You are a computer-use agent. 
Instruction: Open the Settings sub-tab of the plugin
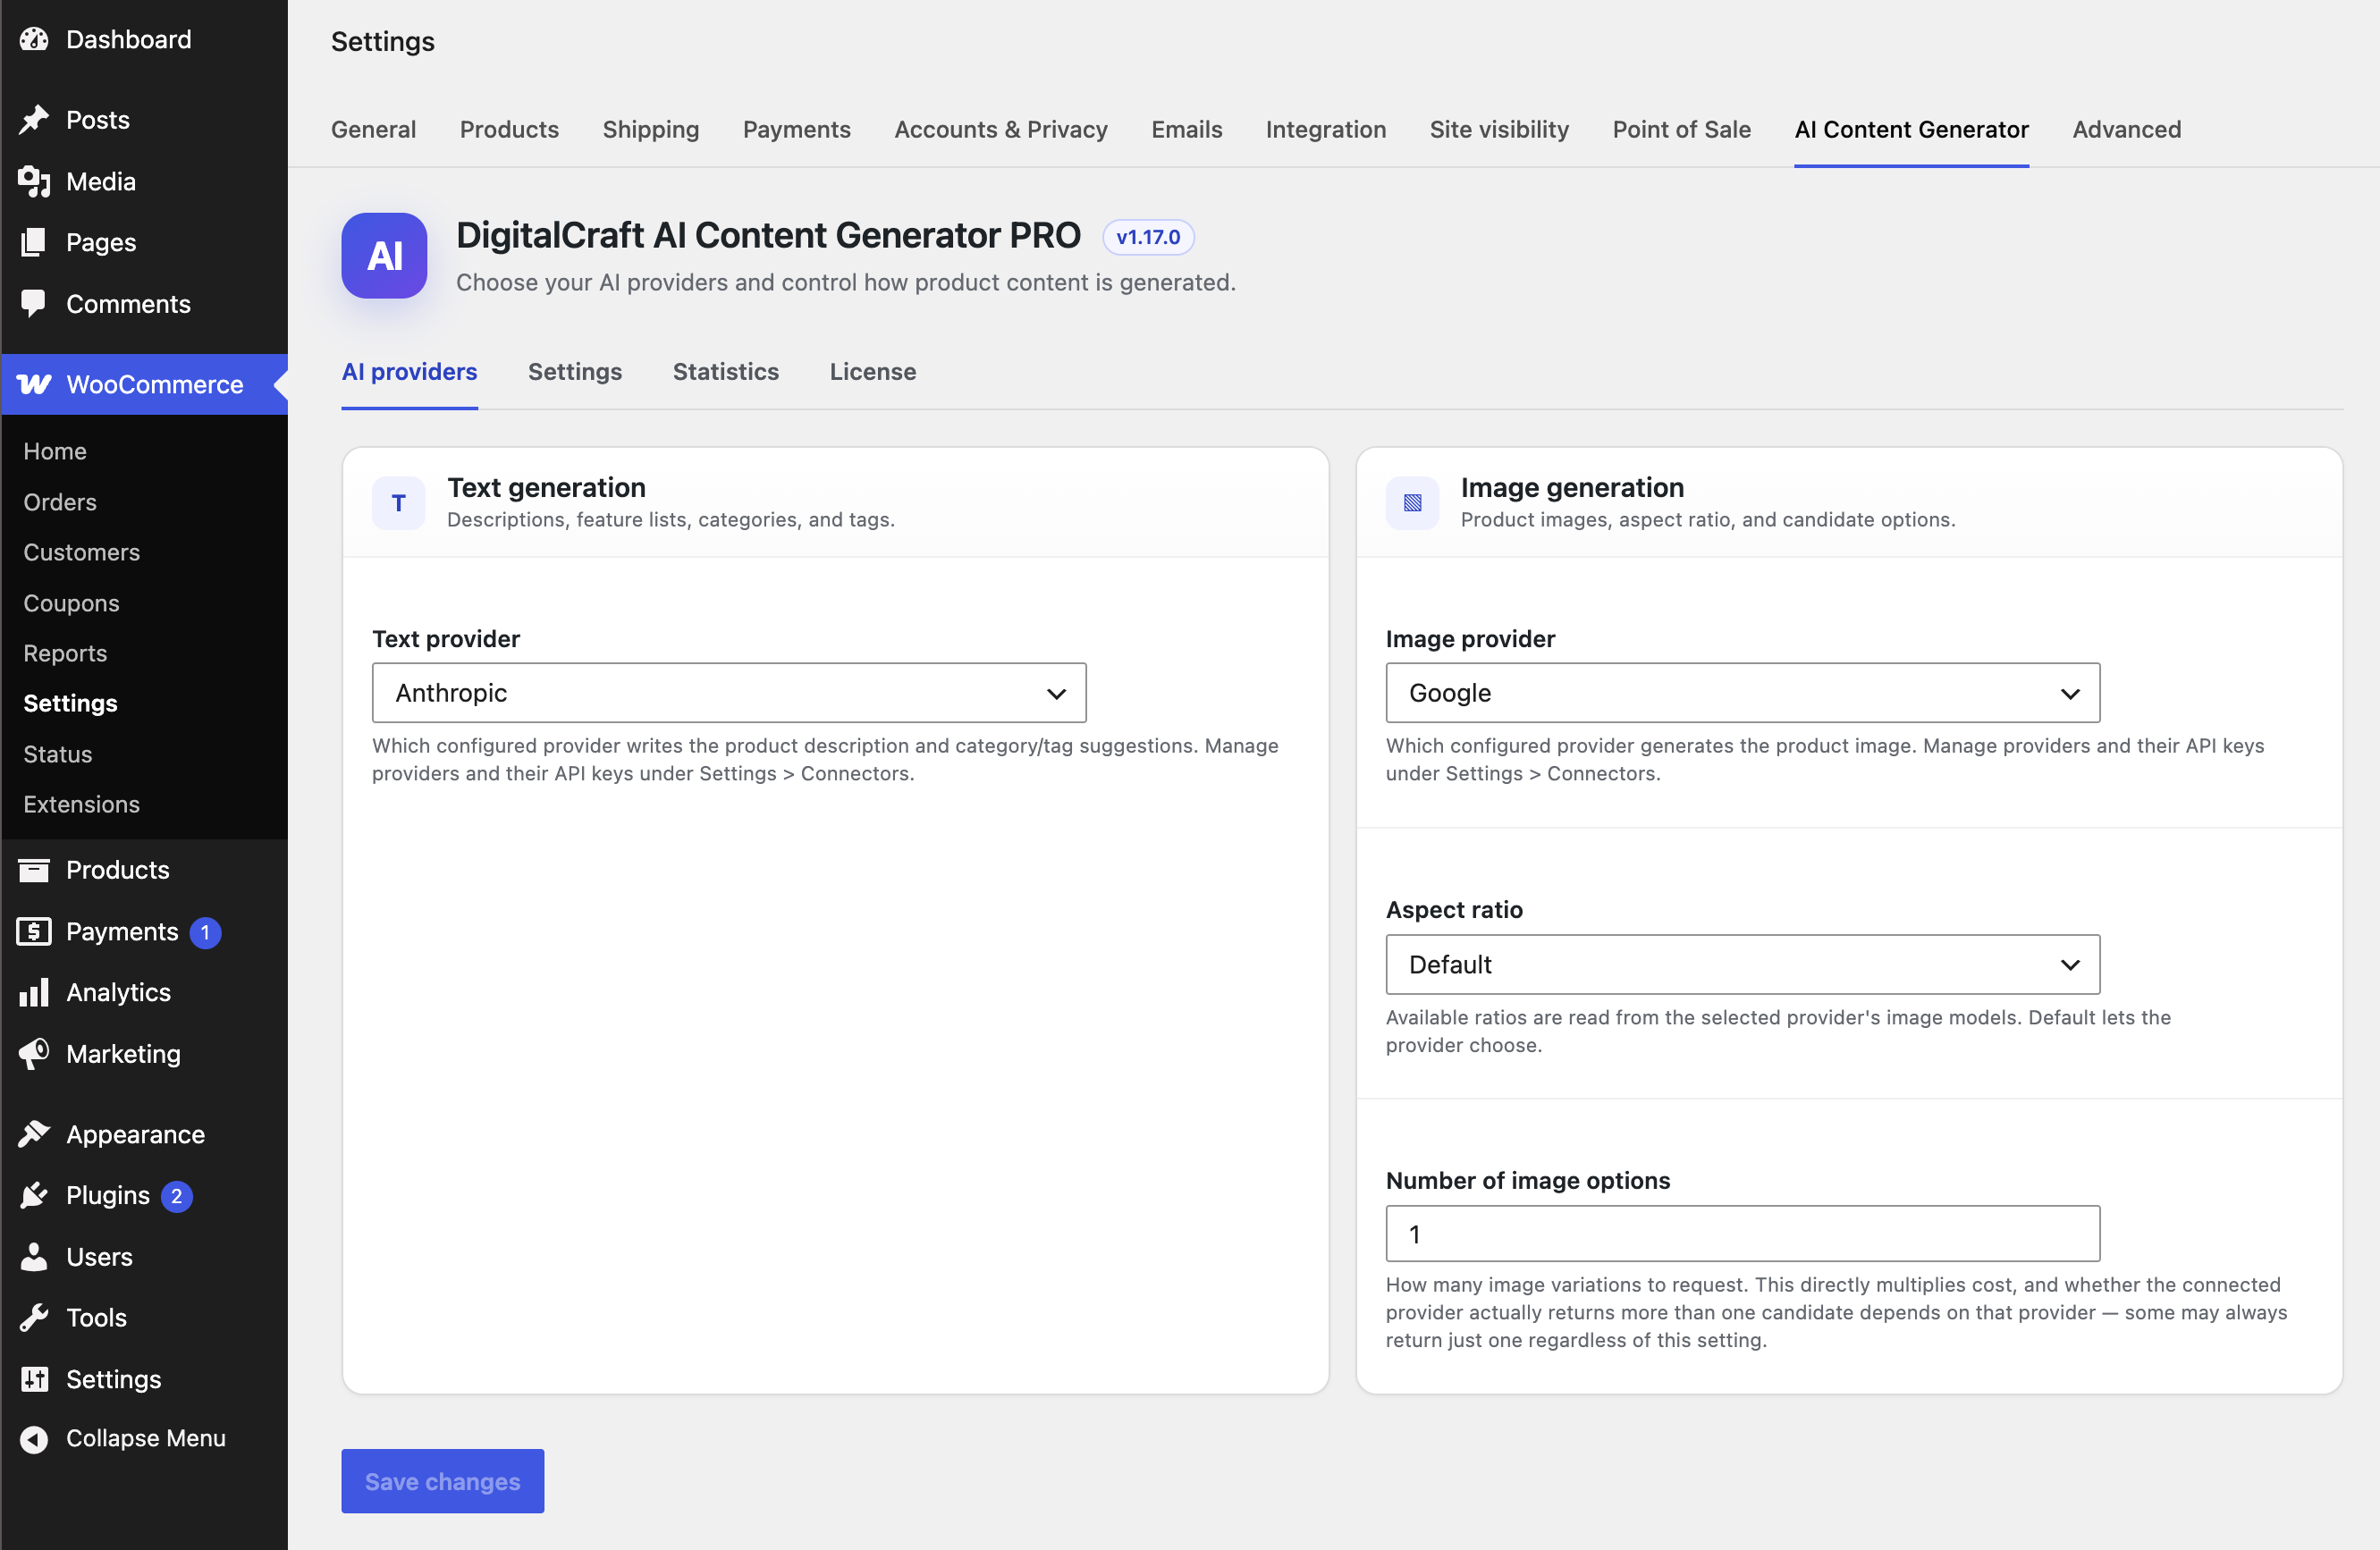pyautogui.click(x=575, y=372)
